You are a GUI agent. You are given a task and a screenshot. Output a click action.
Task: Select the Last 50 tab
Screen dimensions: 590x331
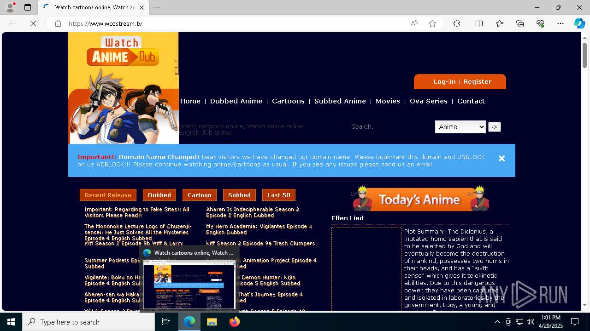coord(279,195)
